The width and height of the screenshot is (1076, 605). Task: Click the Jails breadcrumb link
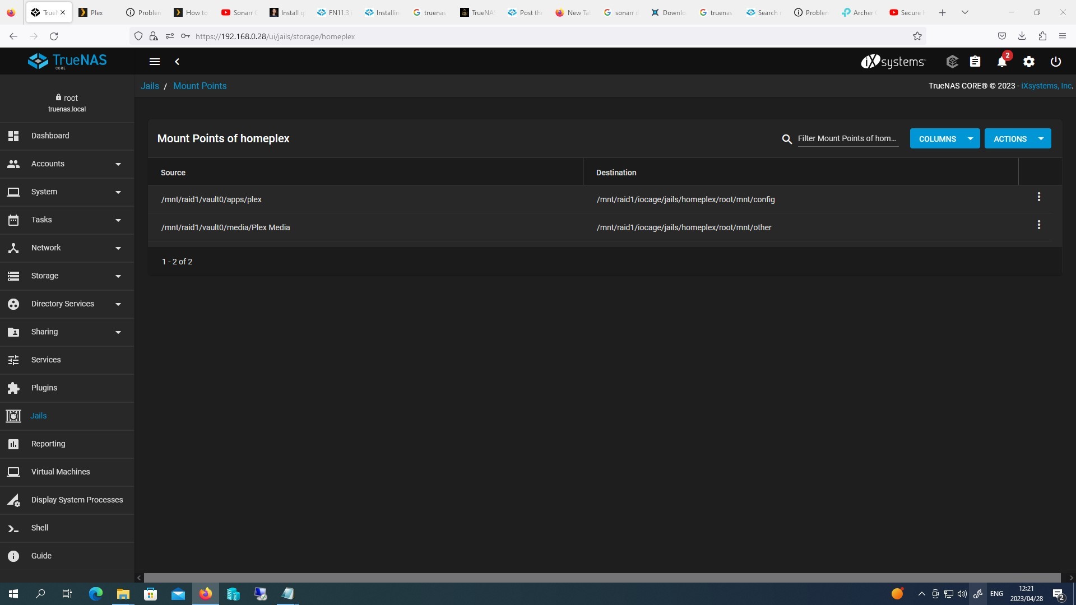pyautogui.click(x=150, y=86)
